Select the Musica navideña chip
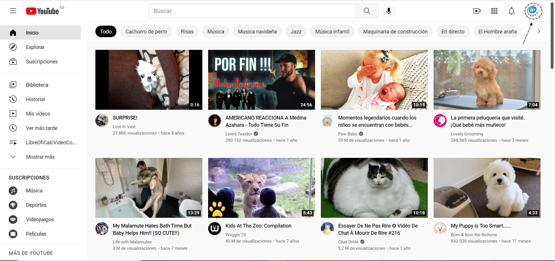The image size is (555, 261). tap(257, 31)
